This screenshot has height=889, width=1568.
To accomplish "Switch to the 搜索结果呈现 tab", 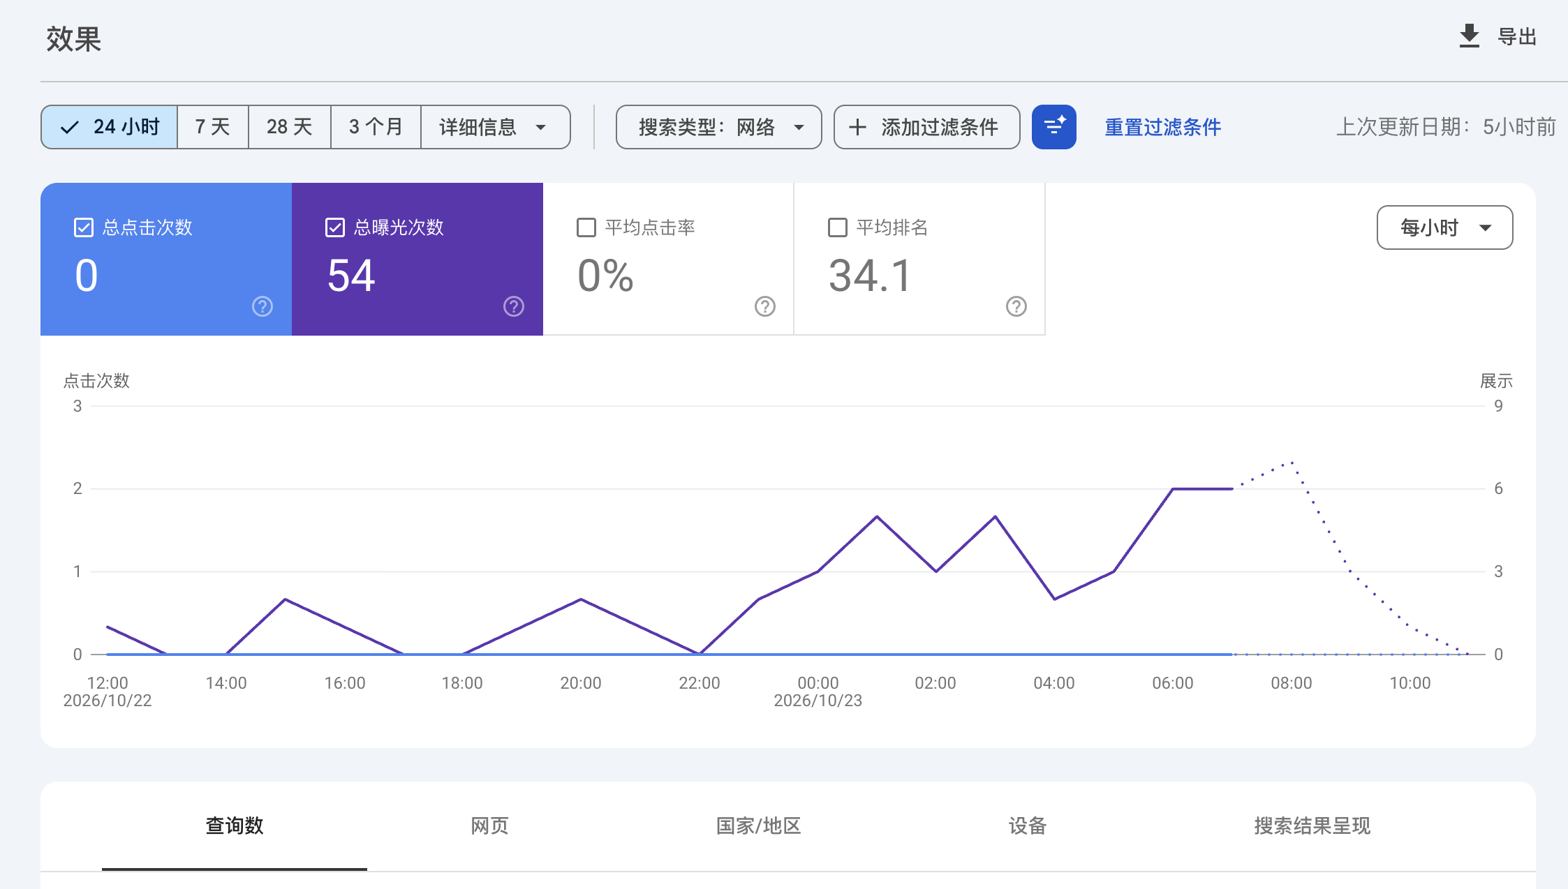I will tap(1312, 825).
